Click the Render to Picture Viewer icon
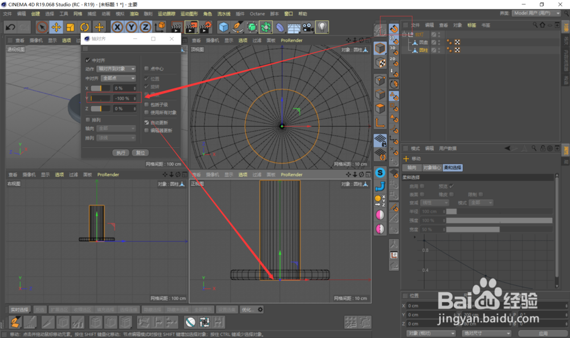Screen dimensions: 570x338 pos(192,27)
